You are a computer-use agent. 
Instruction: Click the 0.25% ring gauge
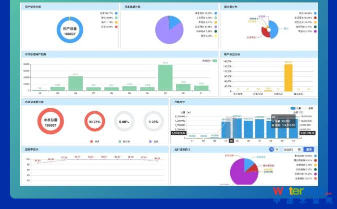coord(154,122)
